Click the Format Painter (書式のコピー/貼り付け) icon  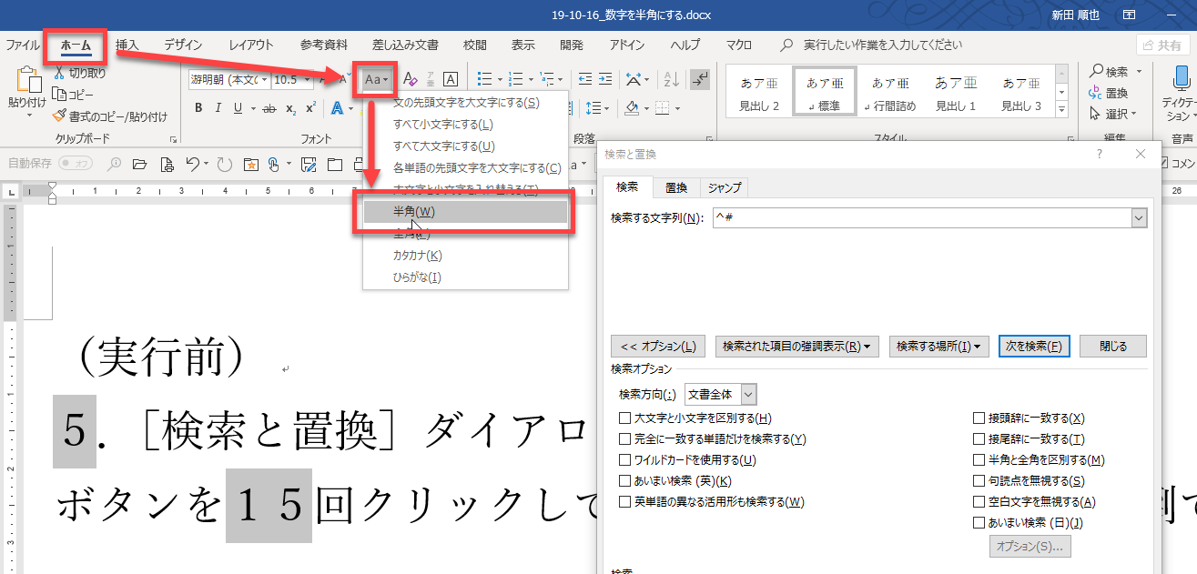click(61, 116)
